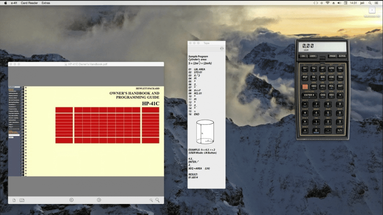This screenshot has width=383, height=215.
Task: Toggle PRGM mode on the calculator
Action: point(332,56)
